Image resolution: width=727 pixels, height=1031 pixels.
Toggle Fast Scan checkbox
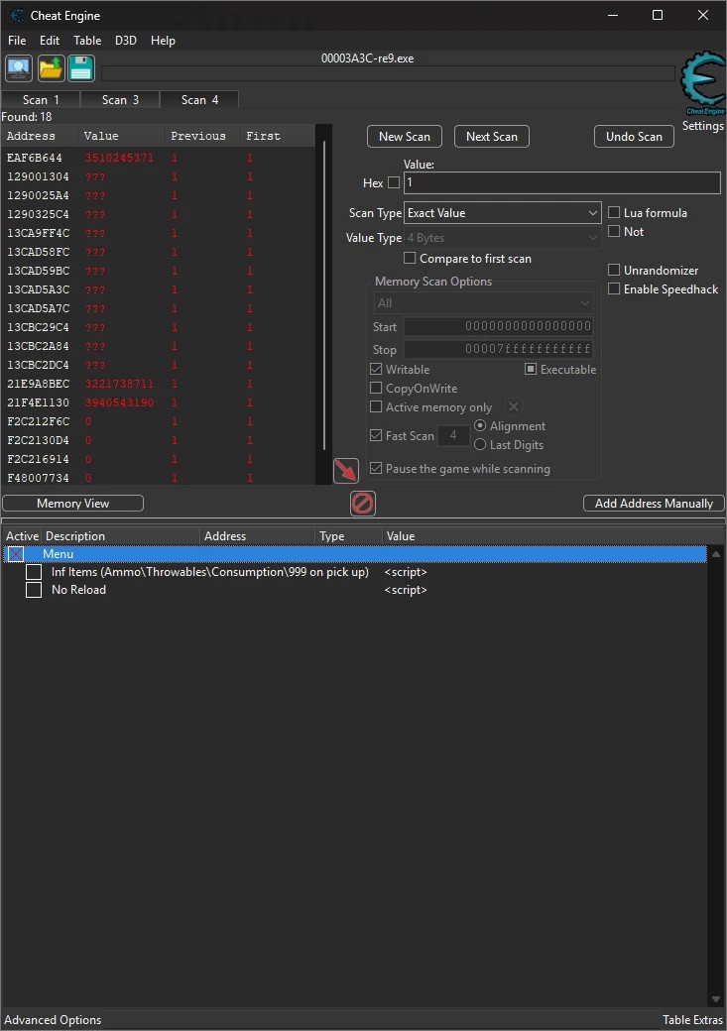click(x=376, y=435)
